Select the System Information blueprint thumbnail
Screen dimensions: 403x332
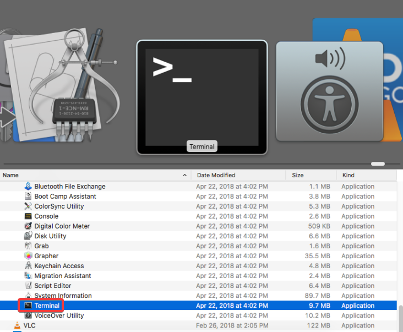point(62,85)
